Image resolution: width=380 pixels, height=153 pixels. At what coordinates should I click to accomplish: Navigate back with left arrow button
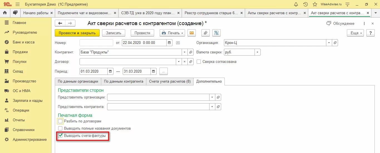[60, 23]
